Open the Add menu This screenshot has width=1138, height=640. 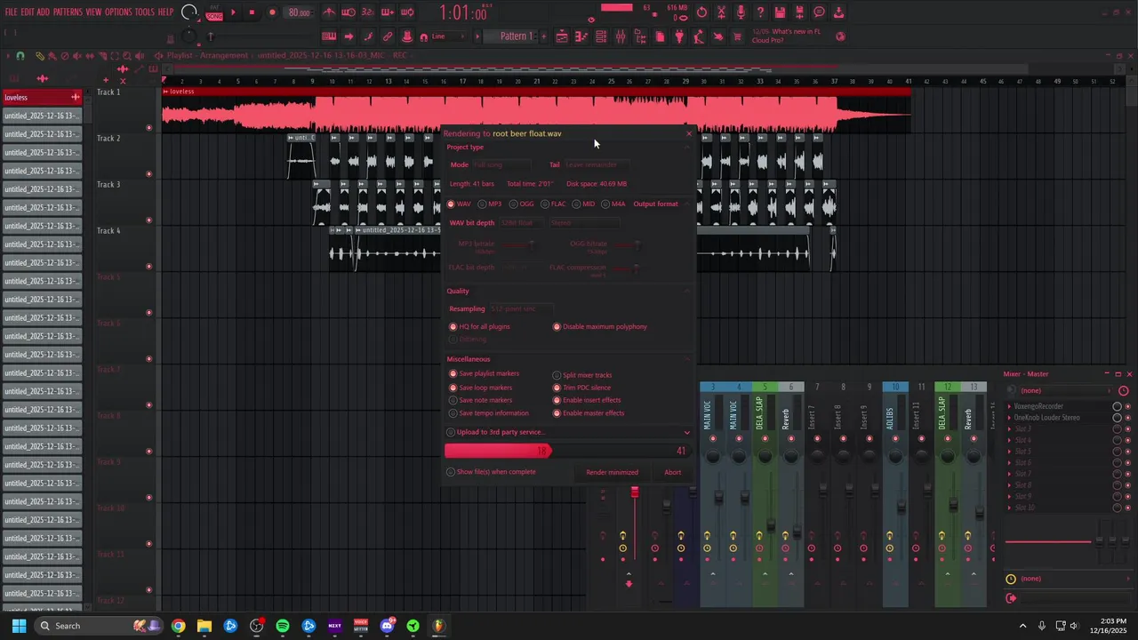(44, 12)
